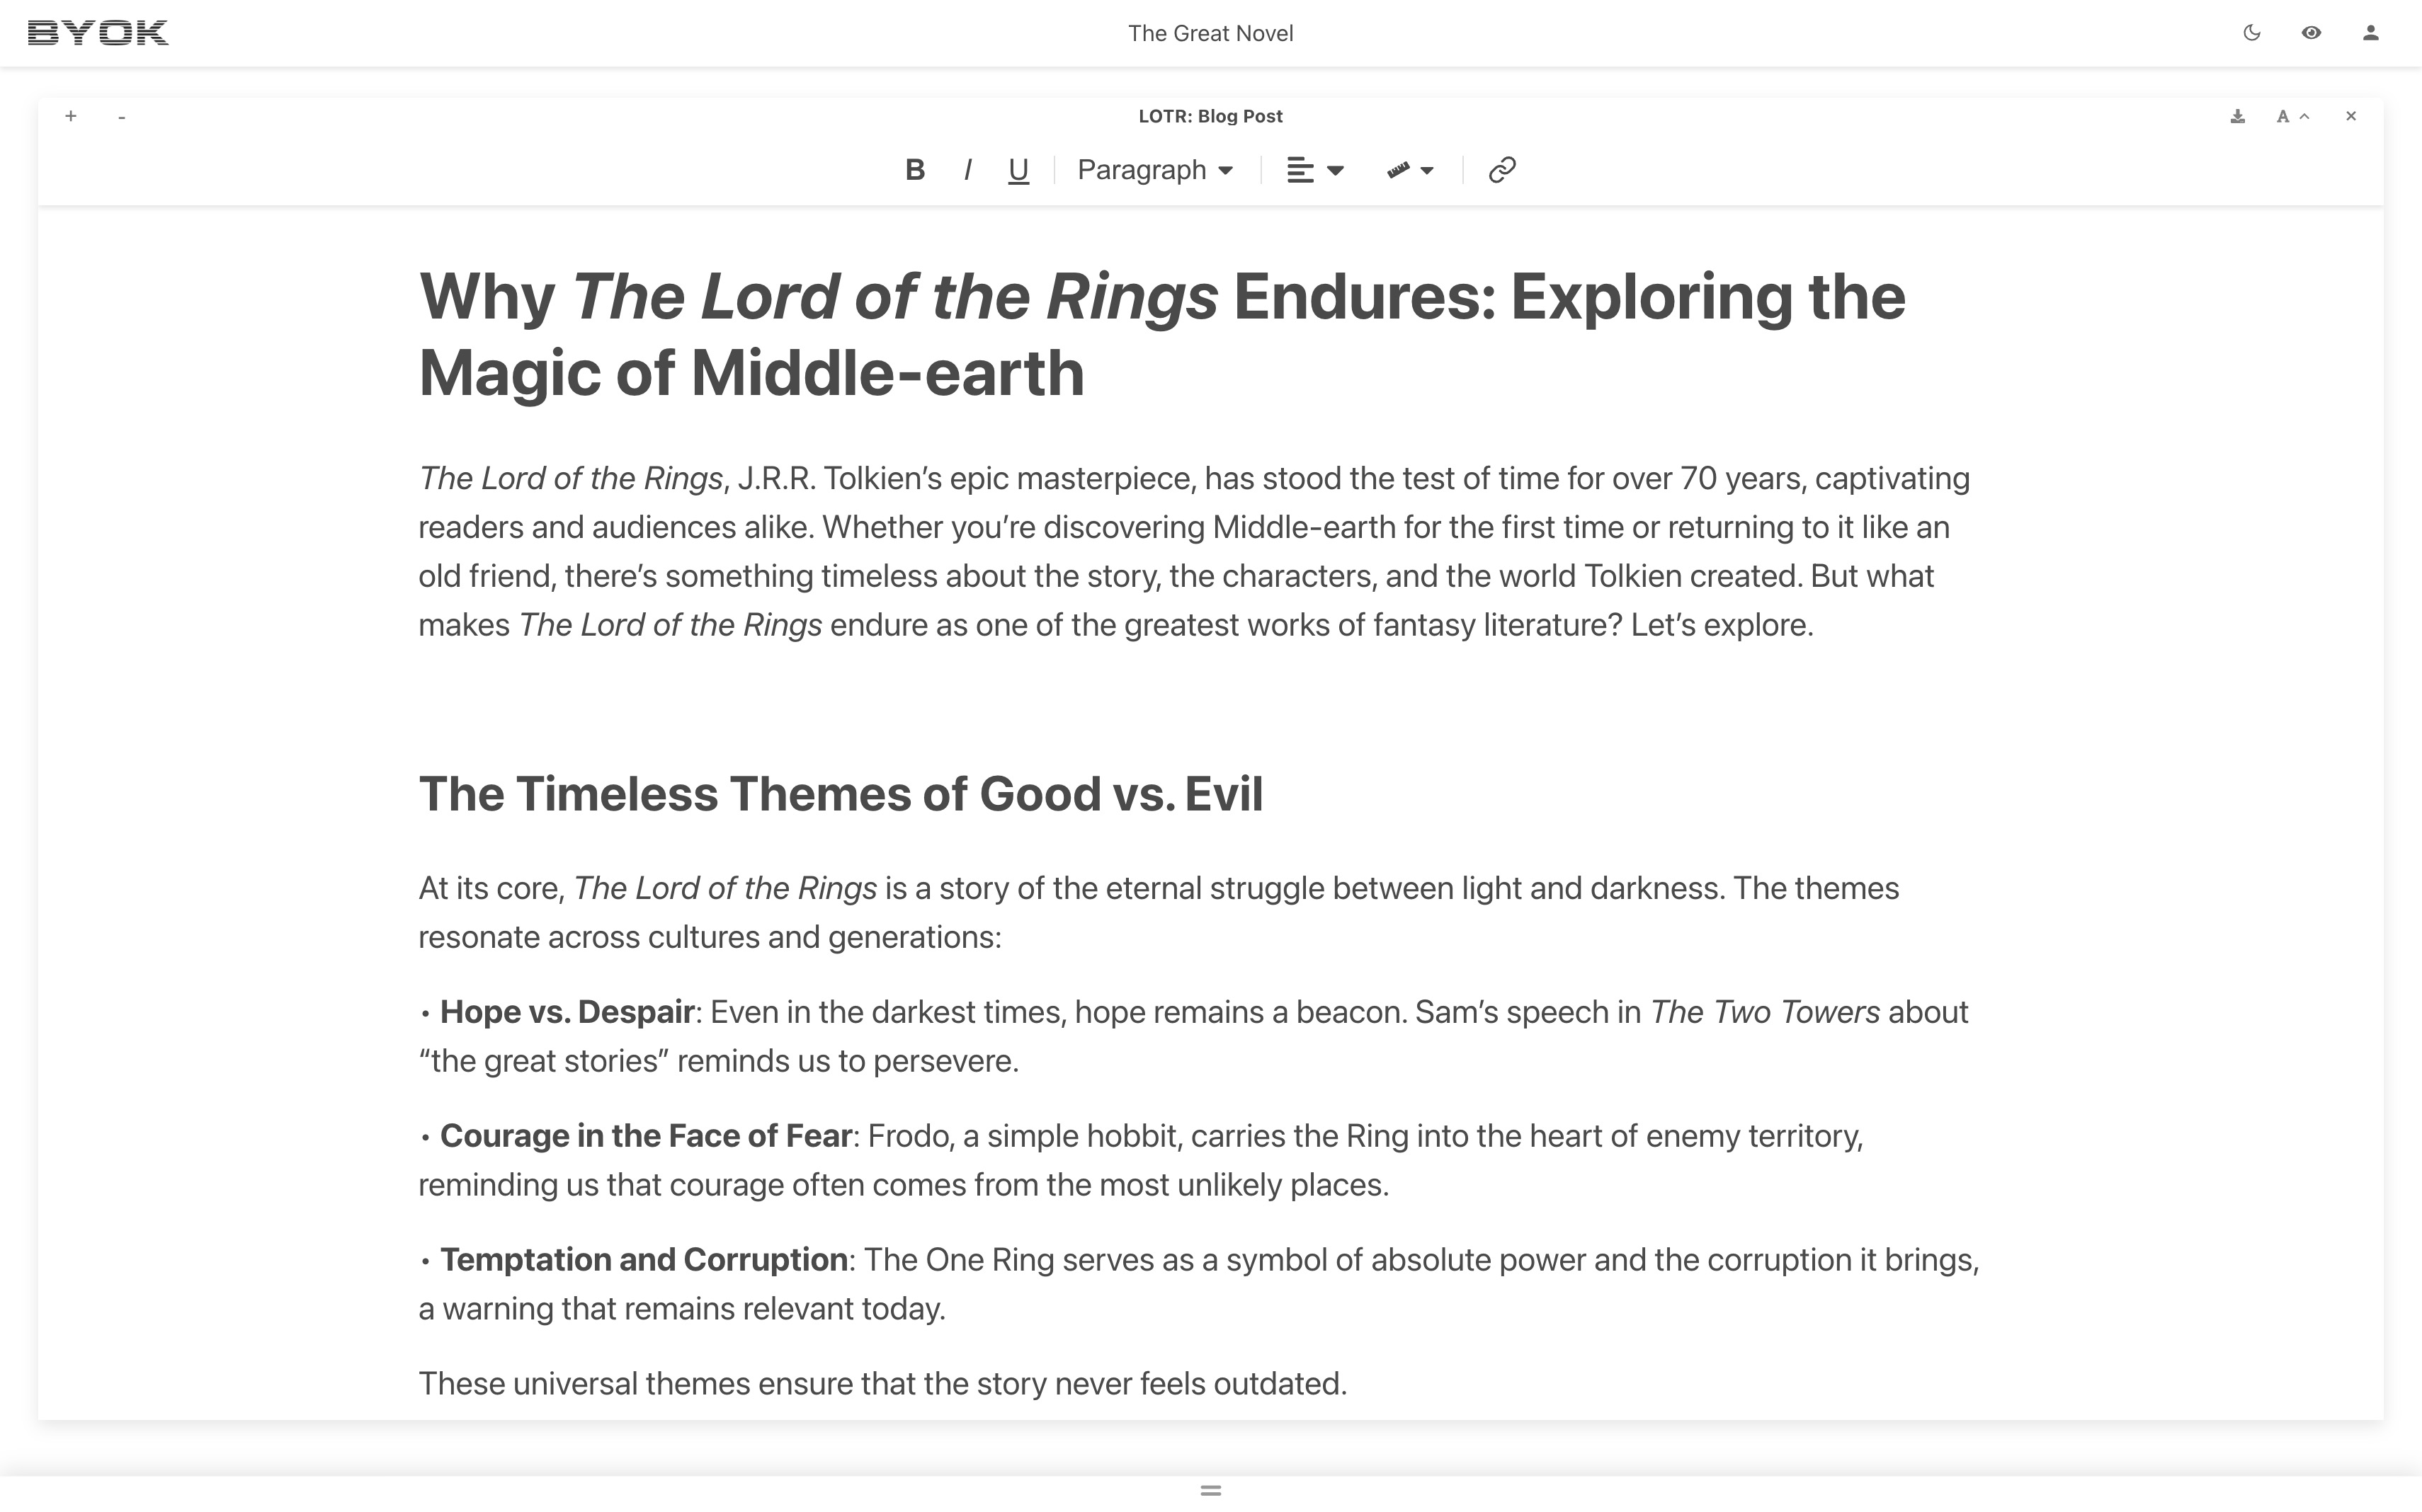Toggle bold formatting
Screen dimensions: 2422x1512
coord(914,170)
